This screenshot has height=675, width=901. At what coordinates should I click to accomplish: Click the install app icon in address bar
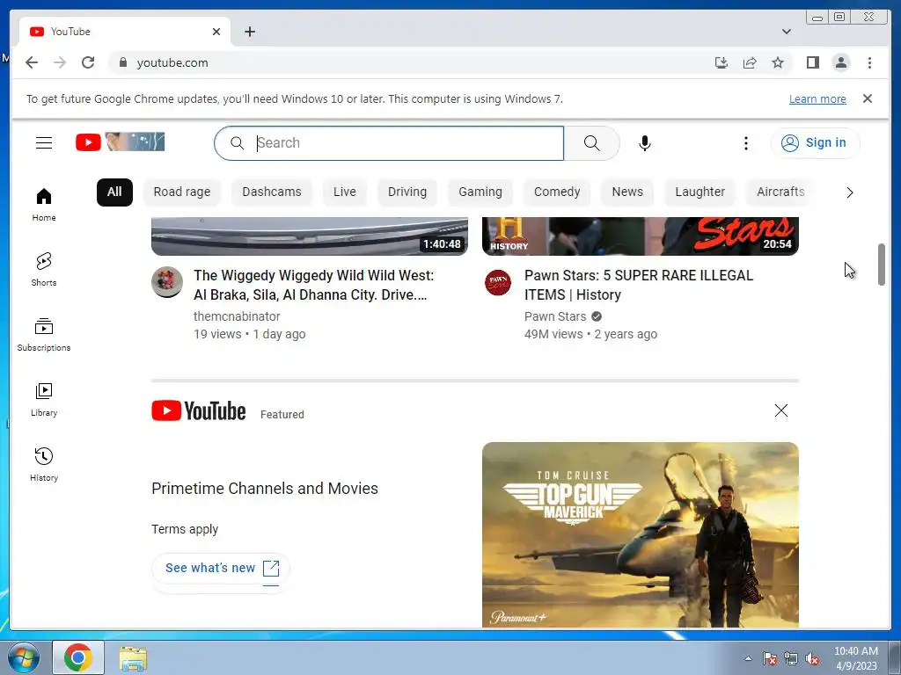point(722,62)
